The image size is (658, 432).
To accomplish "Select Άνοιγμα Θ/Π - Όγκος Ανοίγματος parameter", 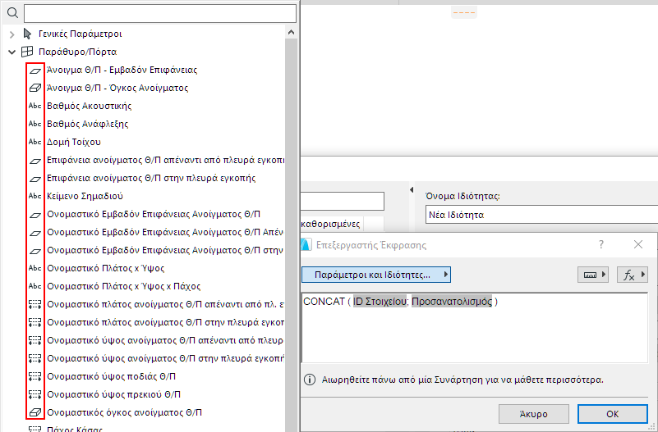I will coord(117,88).
